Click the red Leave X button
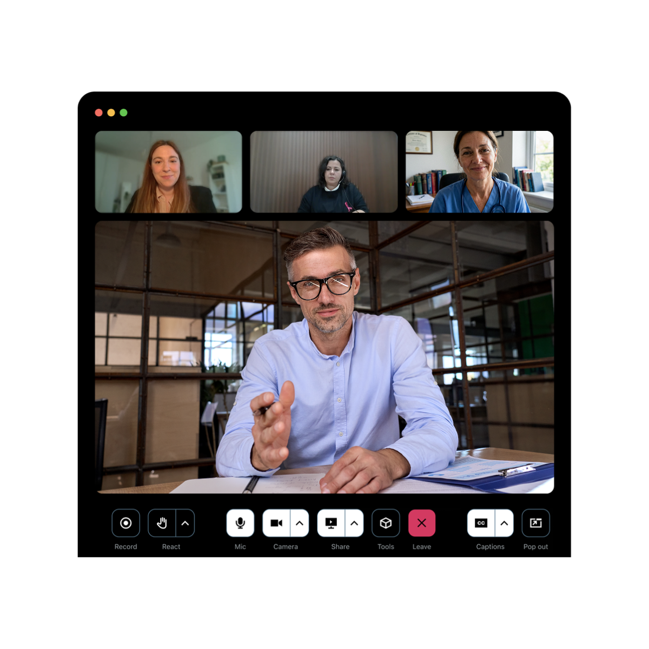 pyautogui.click(x=422, y=523)
